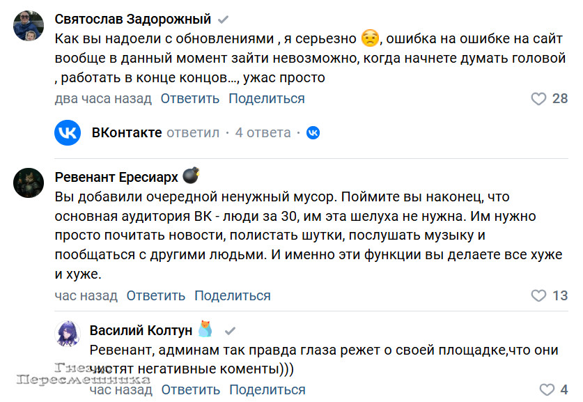This screenshot has width=583, height=402.
Task: Share Ревенант Ересиарх's comment via Поделиться
Action: pos(233,295)
